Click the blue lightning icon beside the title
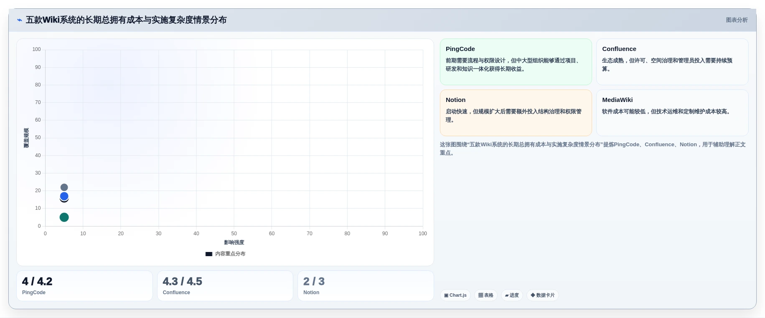The width and height of the screenshot is (765, 318). 20,20
